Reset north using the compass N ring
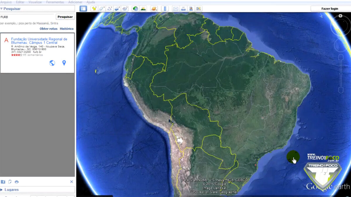351x197 pixels. click(340, 16)
